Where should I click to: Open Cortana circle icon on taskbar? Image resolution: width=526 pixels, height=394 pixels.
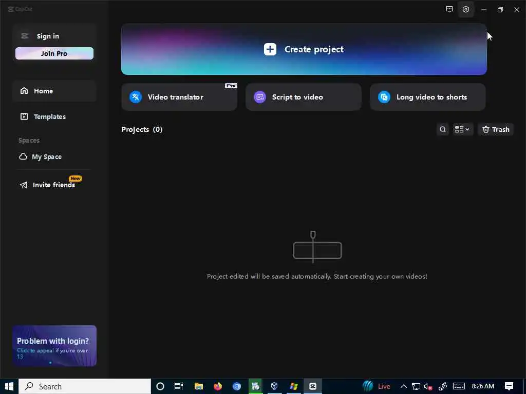(160, 386)
